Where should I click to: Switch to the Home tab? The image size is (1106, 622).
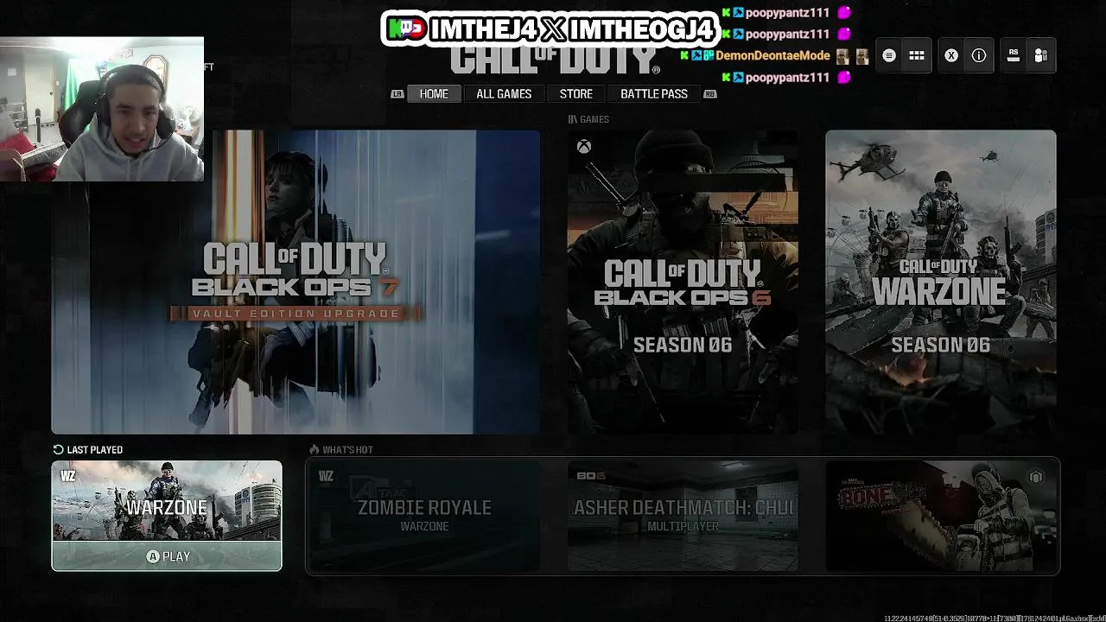(434, 94)
